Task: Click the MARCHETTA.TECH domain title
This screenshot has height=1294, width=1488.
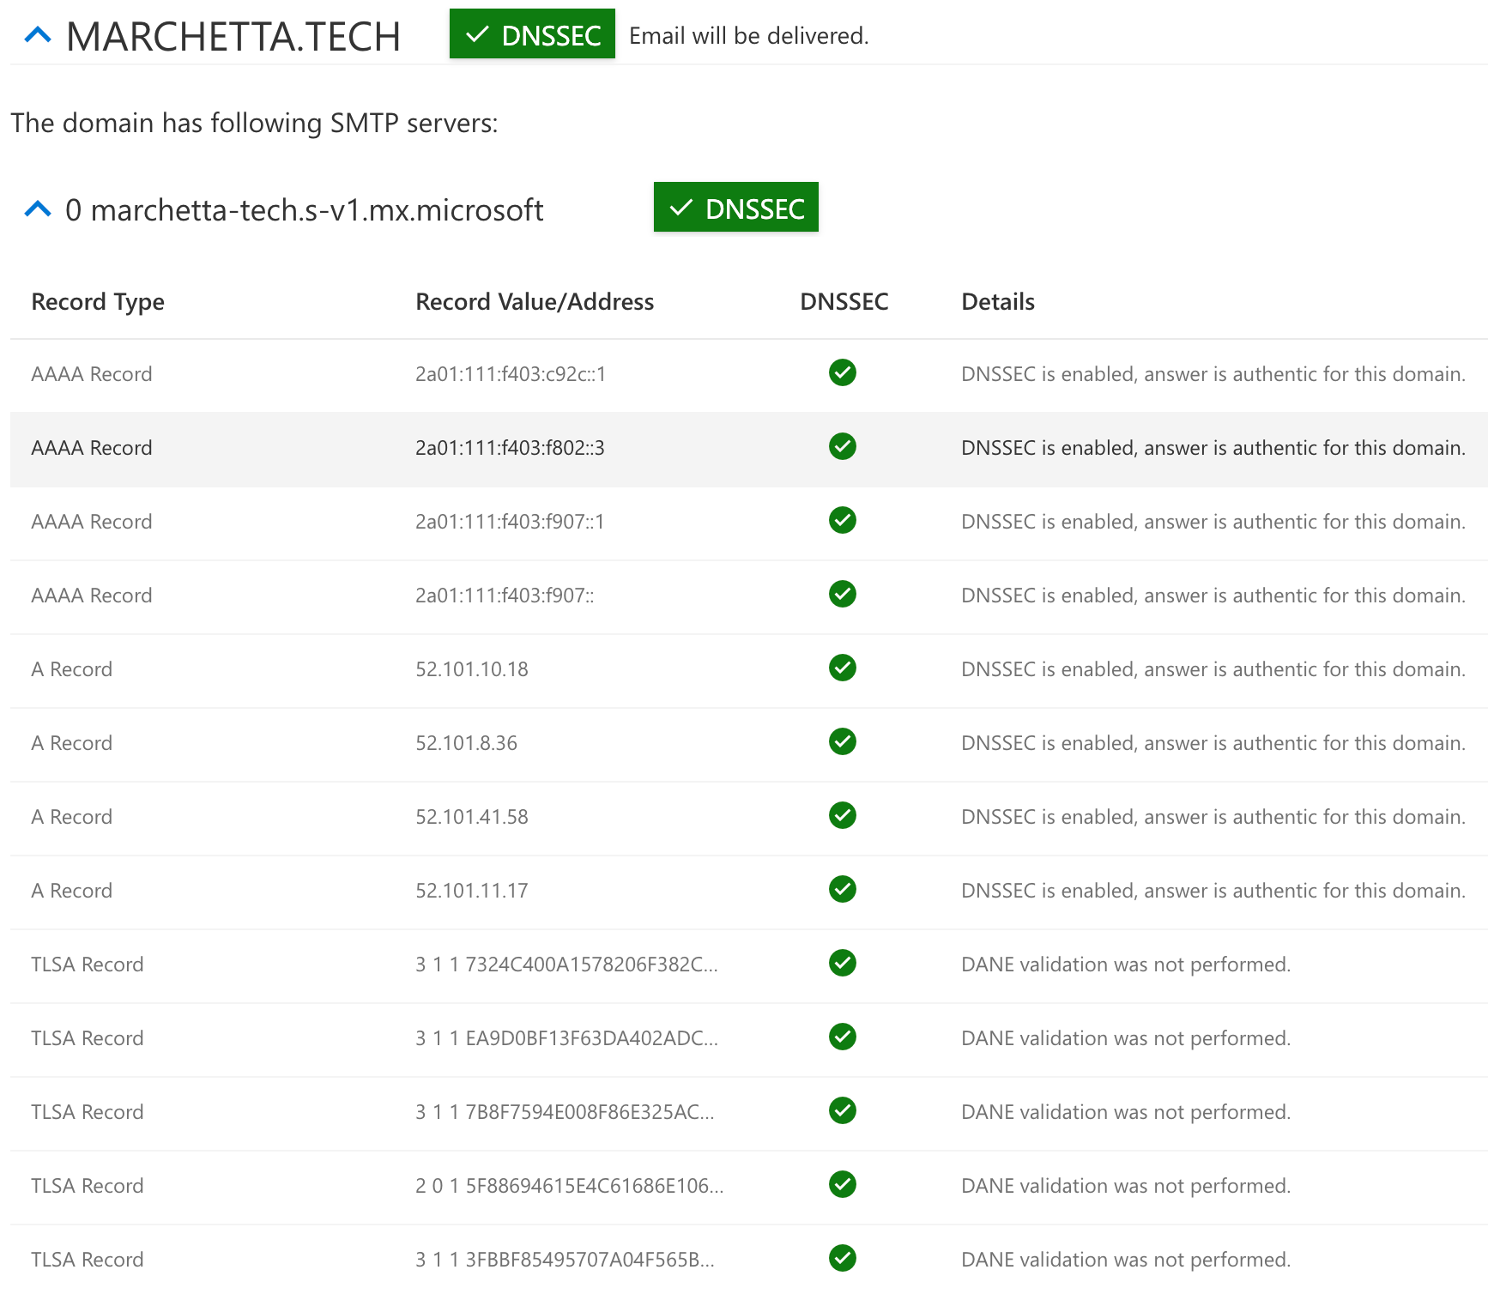Action: [x=233, y=36]
